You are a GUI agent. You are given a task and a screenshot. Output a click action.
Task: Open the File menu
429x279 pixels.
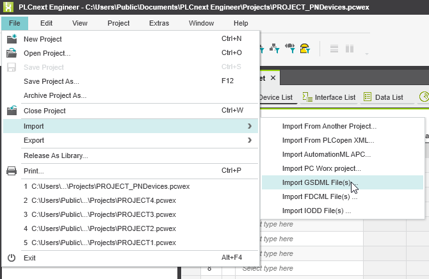point(15,23)
